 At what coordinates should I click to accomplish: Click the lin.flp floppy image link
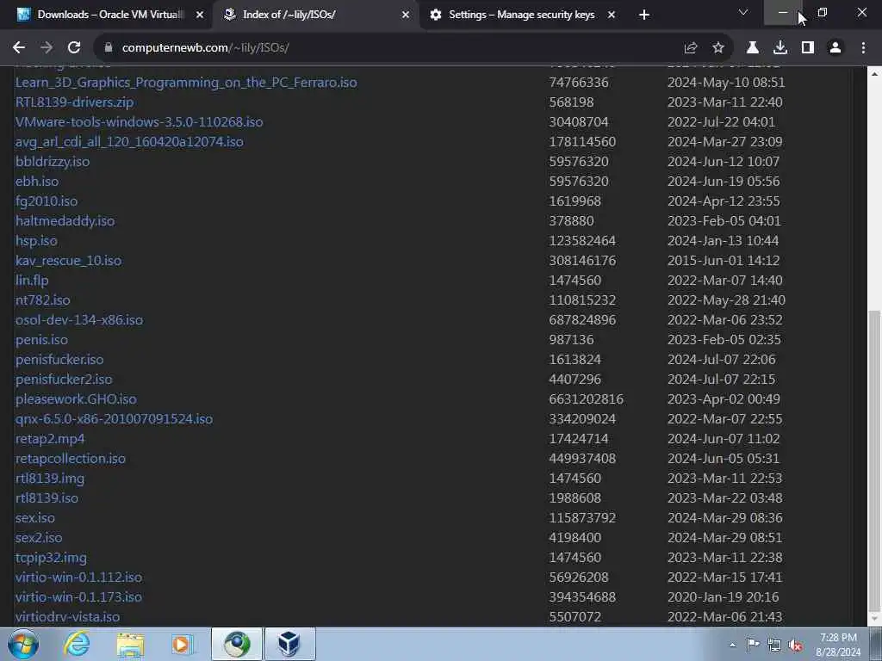32,281
